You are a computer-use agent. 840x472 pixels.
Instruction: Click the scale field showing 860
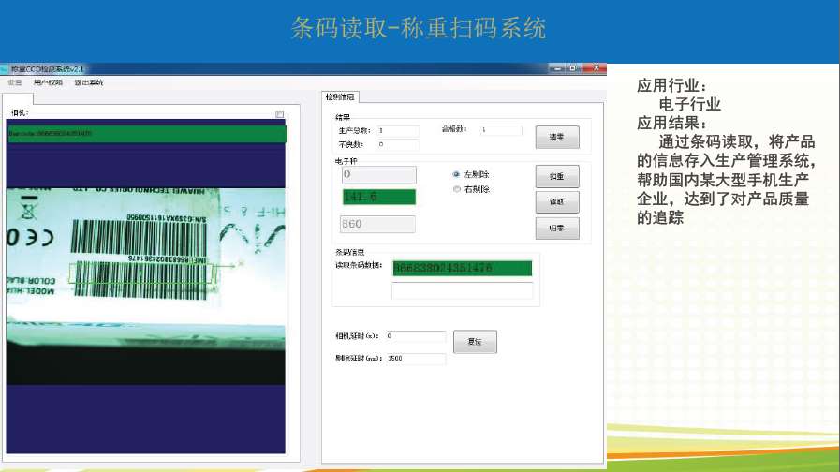pos(377,224)
